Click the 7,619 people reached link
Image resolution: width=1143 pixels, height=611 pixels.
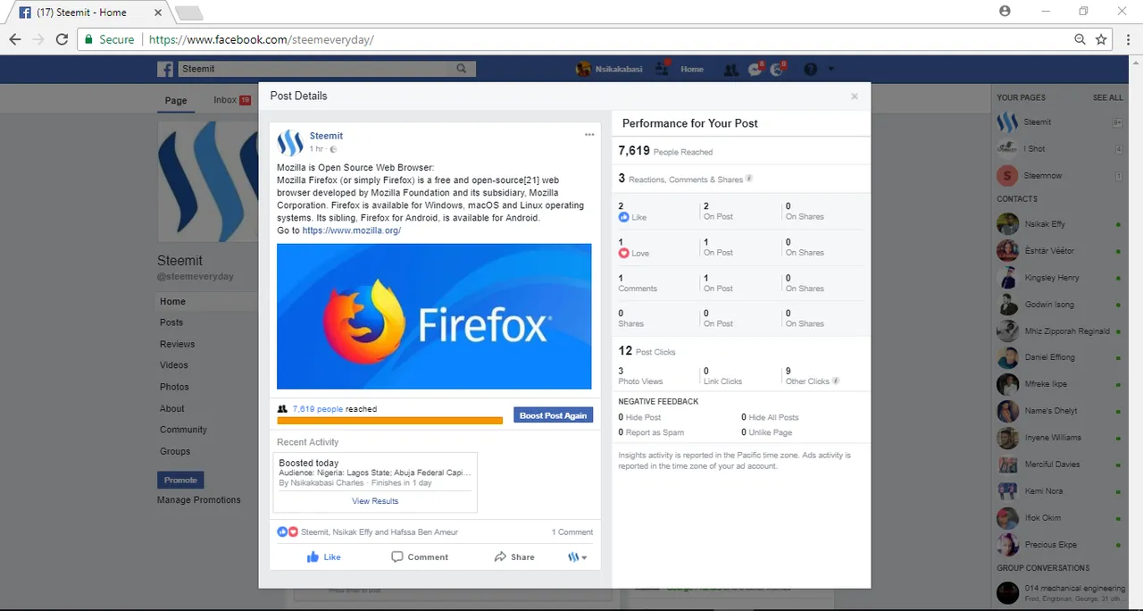pyautogui.click(x=318, y=409)
